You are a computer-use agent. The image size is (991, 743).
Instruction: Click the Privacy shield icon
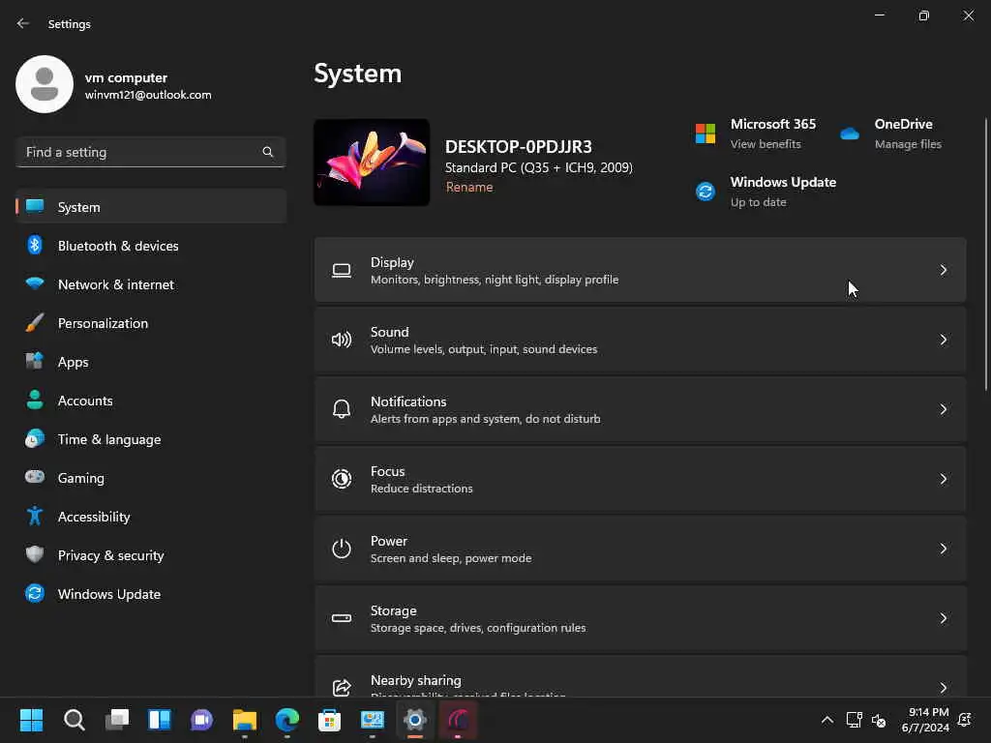pos(35,554)
